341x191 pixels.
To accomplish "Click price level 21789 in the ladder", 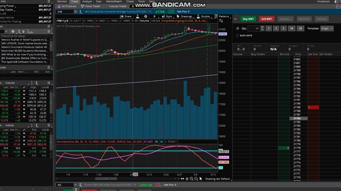I will click(x=297, y=107).
